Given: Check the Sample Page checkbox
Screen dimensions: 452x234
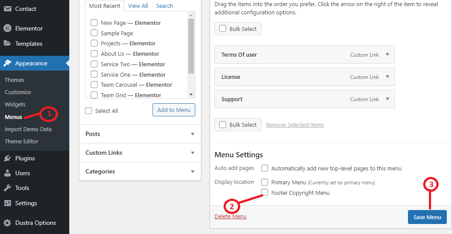Looking at the screenshot, I should click(x=94, y=33).
